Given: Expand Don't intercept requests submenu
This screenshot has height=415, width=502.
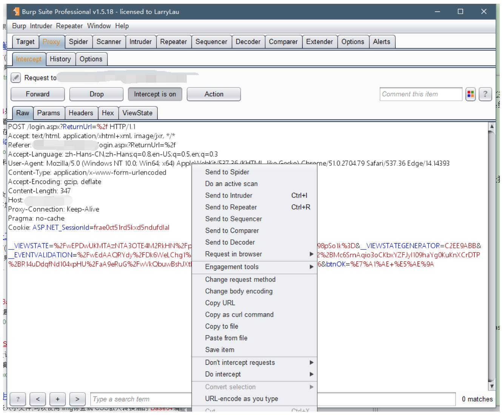Looking at the screenshot, I should (x=254, y=362).
